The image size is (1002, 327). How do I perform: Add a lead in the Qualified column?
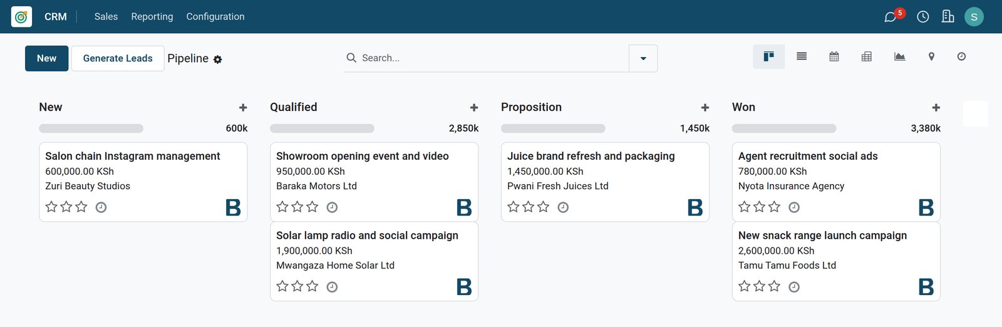(474, 108)
